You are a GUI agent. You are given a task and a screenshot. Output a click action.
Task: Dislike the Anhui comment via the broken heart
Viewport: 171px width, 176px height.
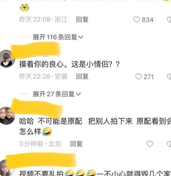point(169,77)
